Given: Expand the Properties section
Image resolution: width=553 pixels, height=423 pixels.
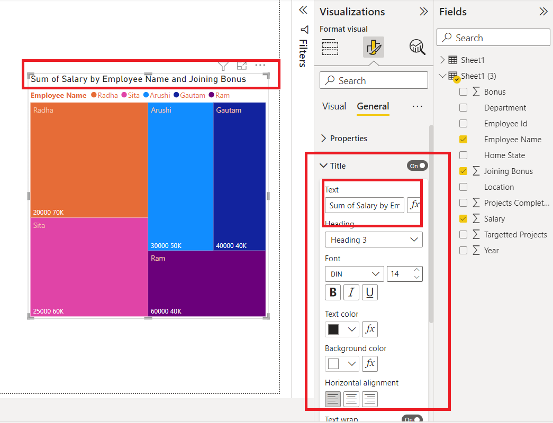Looking at the screenshot, I should pyautogui.click(x=323, y=139).
